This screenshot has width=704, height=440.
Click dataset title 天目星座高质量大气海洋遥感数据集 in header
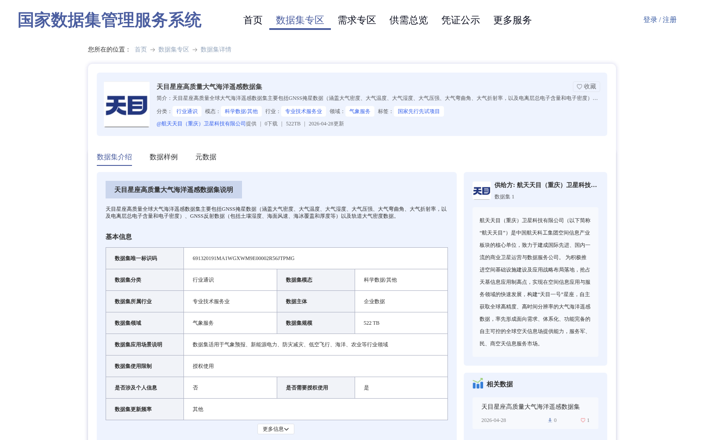pyautogui.click(x=209, y=87)
